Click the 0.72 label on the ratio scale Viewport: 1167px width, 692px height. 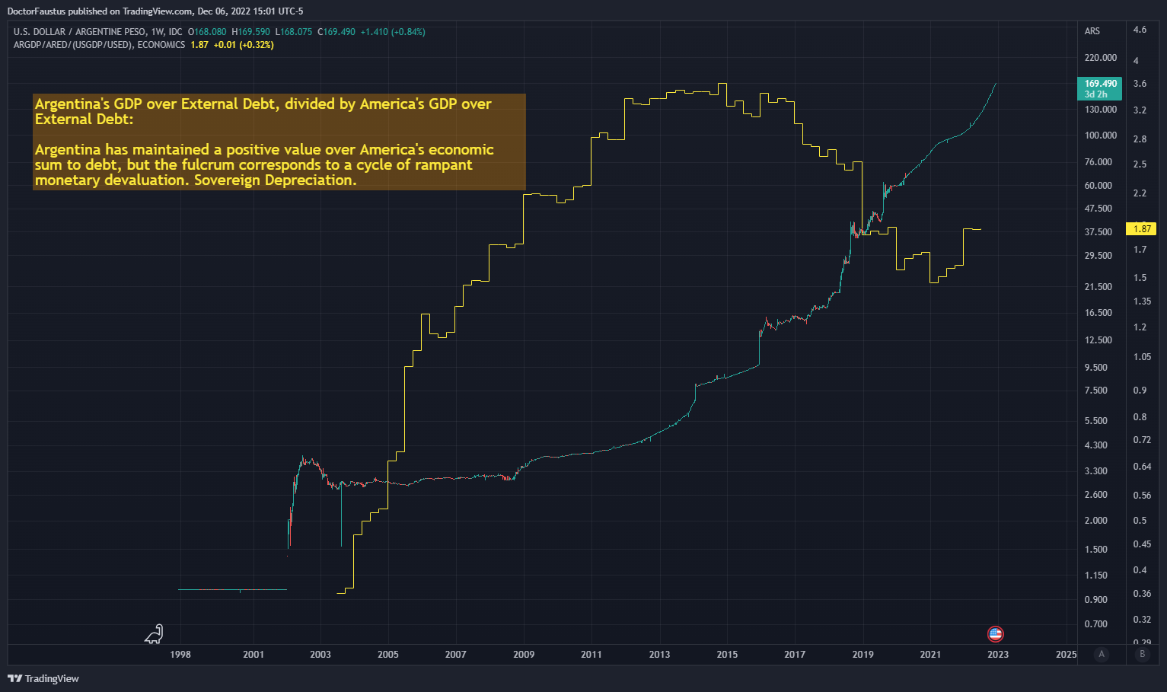point(1142,440)
